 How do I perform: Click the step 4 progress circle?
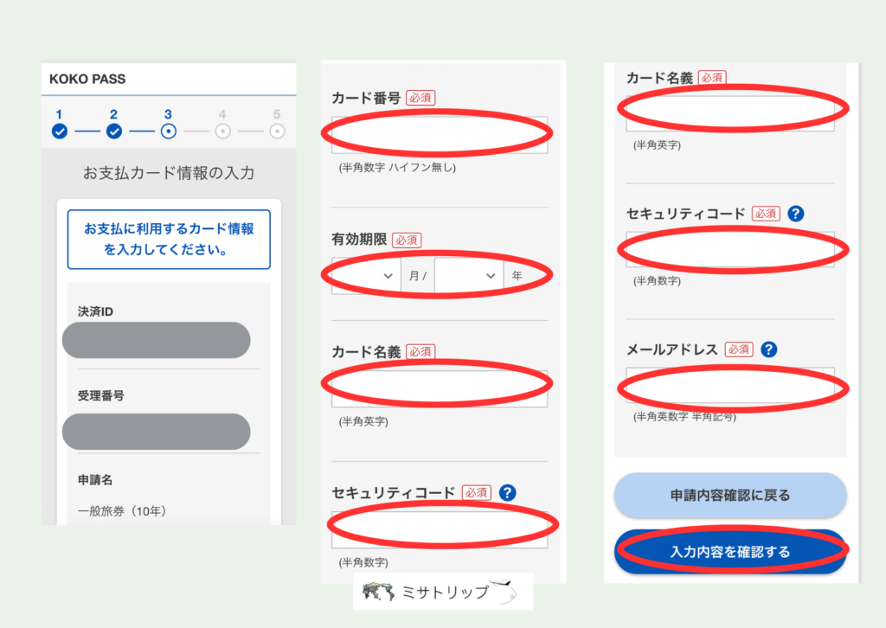coord(222,131)
